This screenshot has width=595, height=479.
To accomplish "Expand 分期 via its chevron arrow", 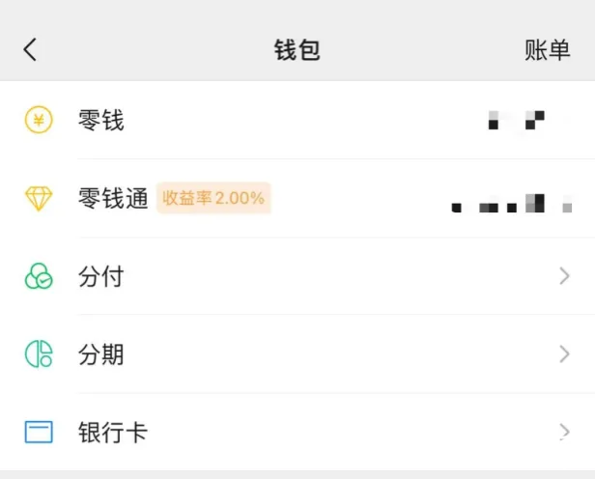I will (x=565, y=353).
